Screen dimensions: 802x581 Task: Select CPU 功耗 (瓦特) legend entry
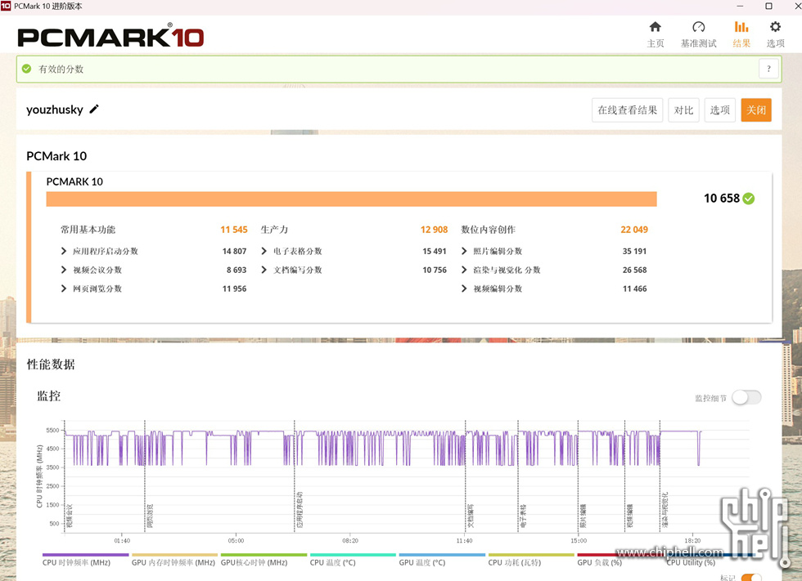pyautogui.click(x=531, y=560)
